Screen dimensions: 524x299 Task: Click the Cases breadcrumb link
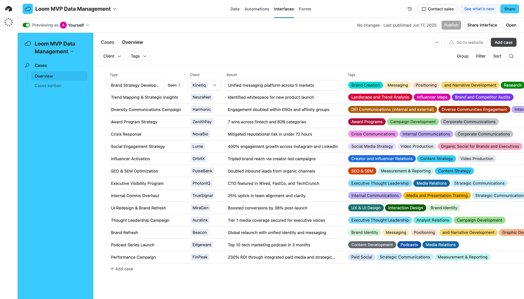107,42
